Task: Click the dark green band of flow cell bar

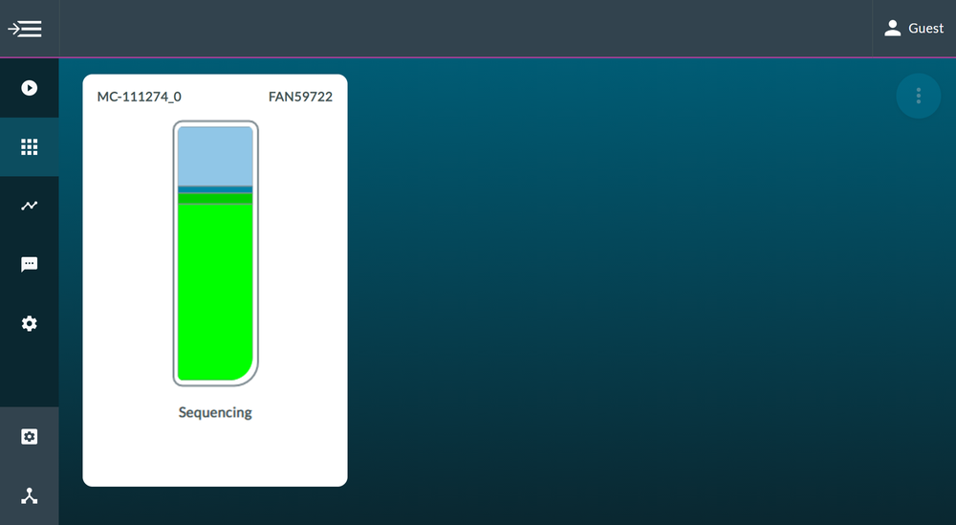Action: coord(215,198)
